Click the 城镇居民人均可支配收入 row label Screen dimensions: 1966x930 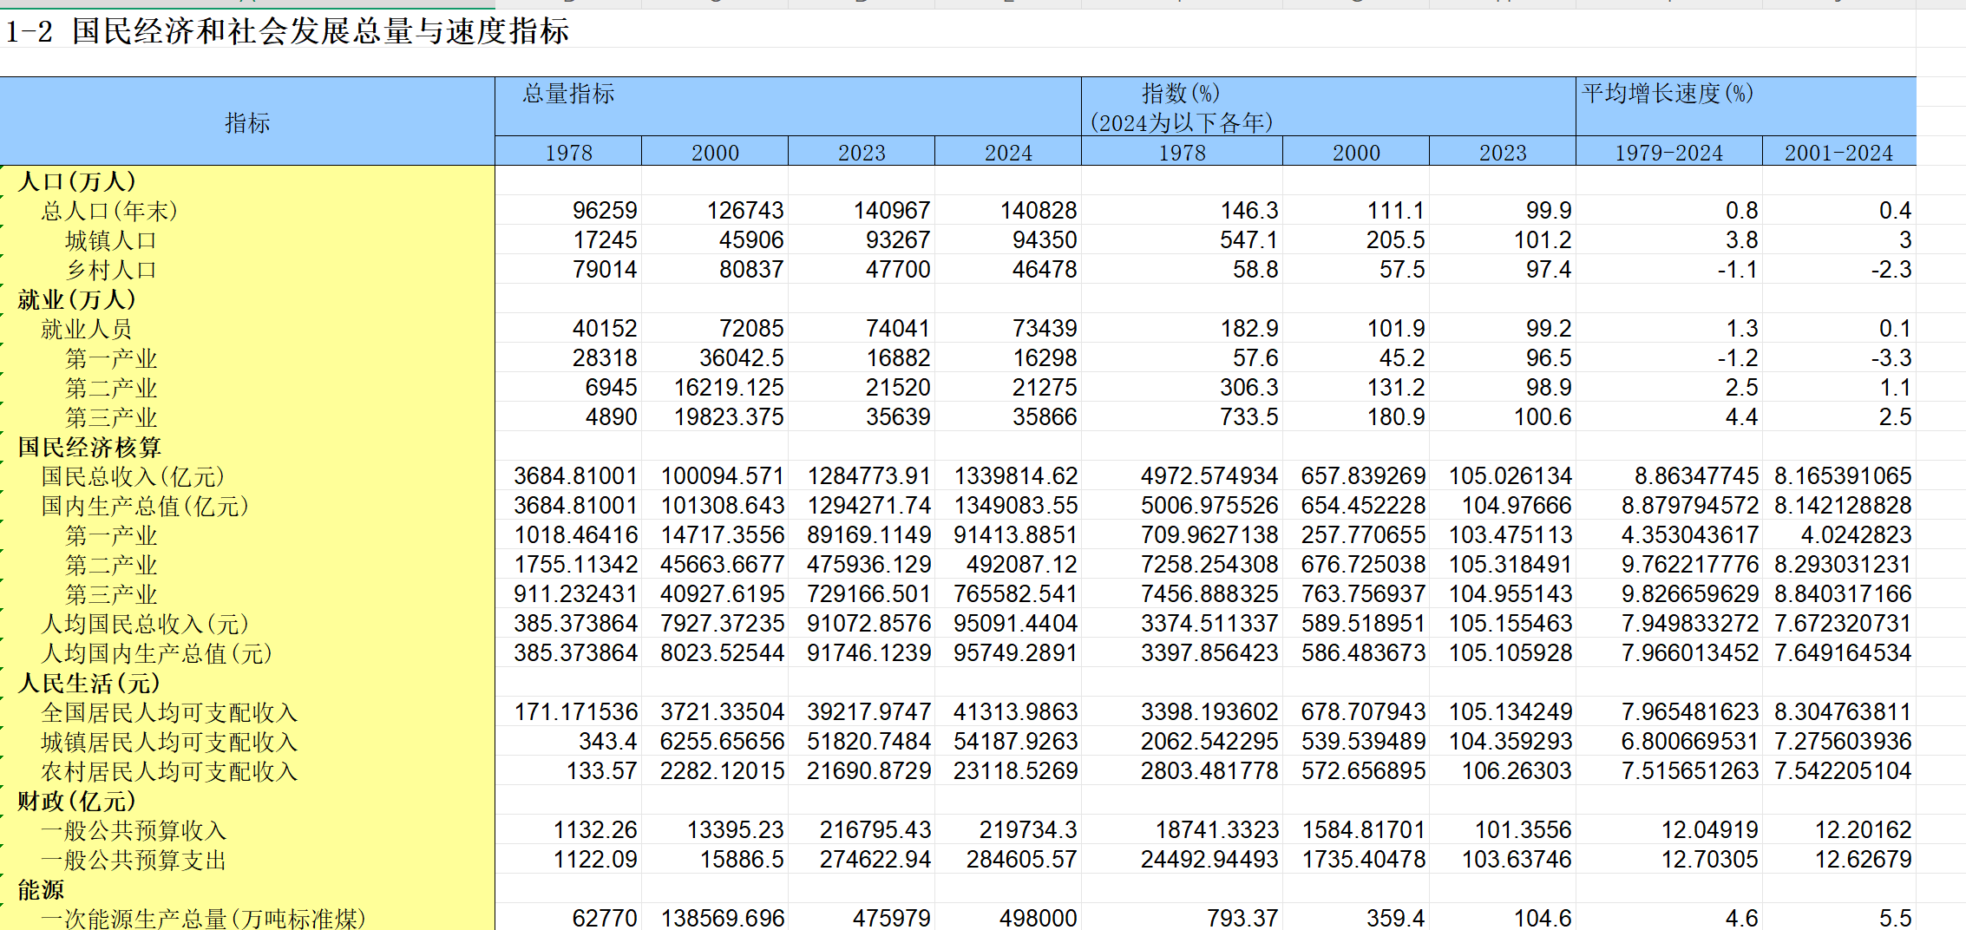pos(169,742)
